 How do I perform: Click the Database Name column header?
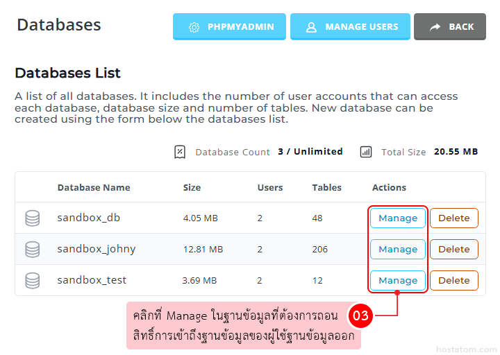(x=94, y=187)
